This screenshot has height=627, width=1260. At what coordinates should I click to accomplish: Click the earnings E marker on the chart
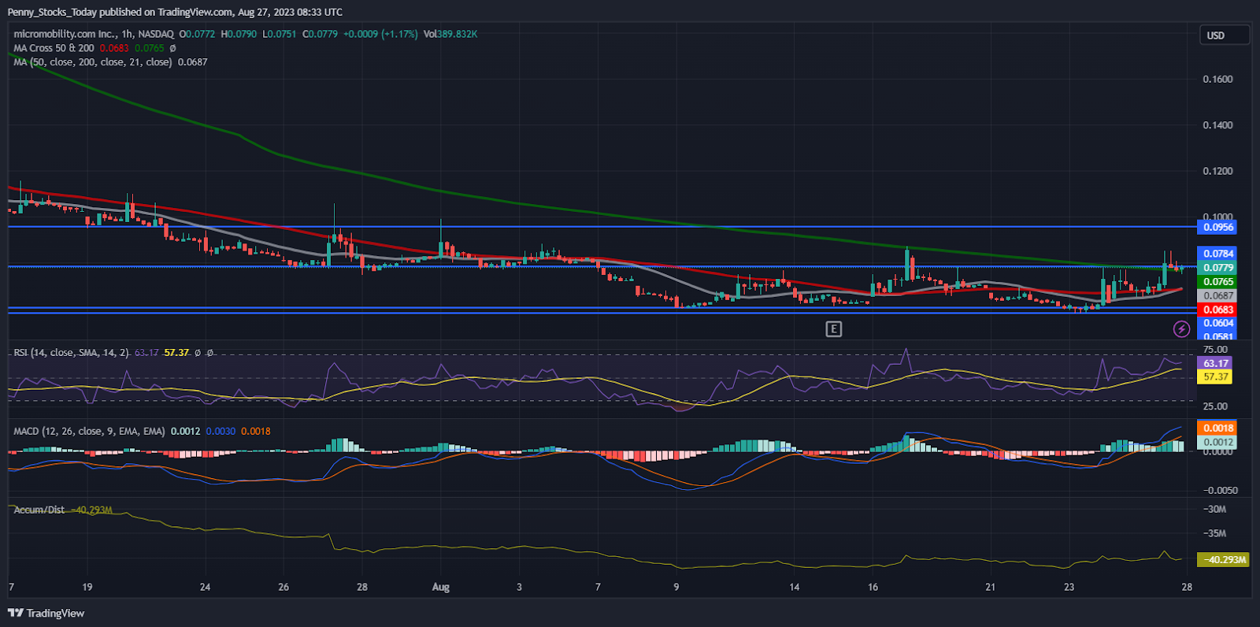click(833, 329)
